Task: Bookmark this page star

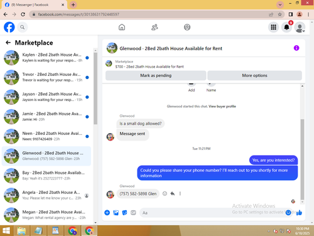Action: tap(279, 14)
